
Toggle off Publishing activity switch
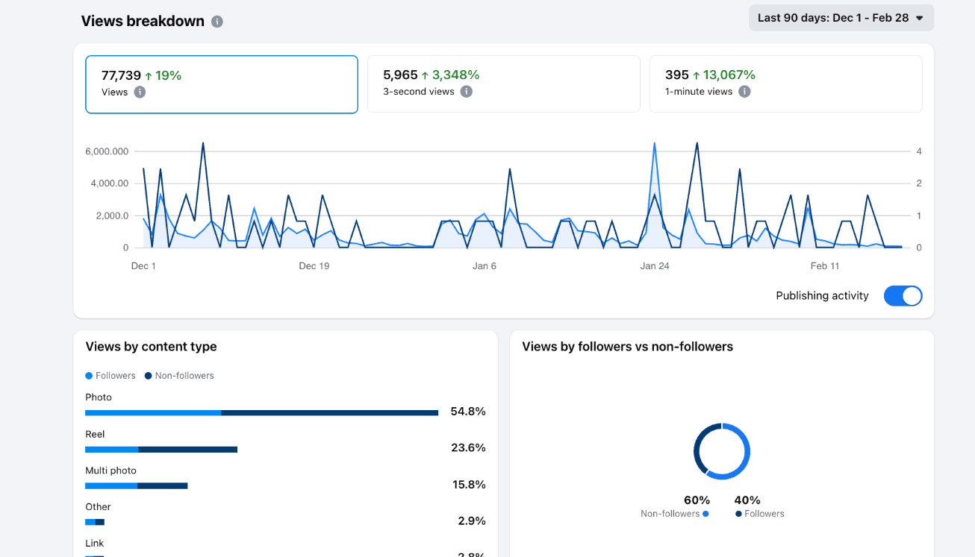pyautogui.click(x=903, y=296)
